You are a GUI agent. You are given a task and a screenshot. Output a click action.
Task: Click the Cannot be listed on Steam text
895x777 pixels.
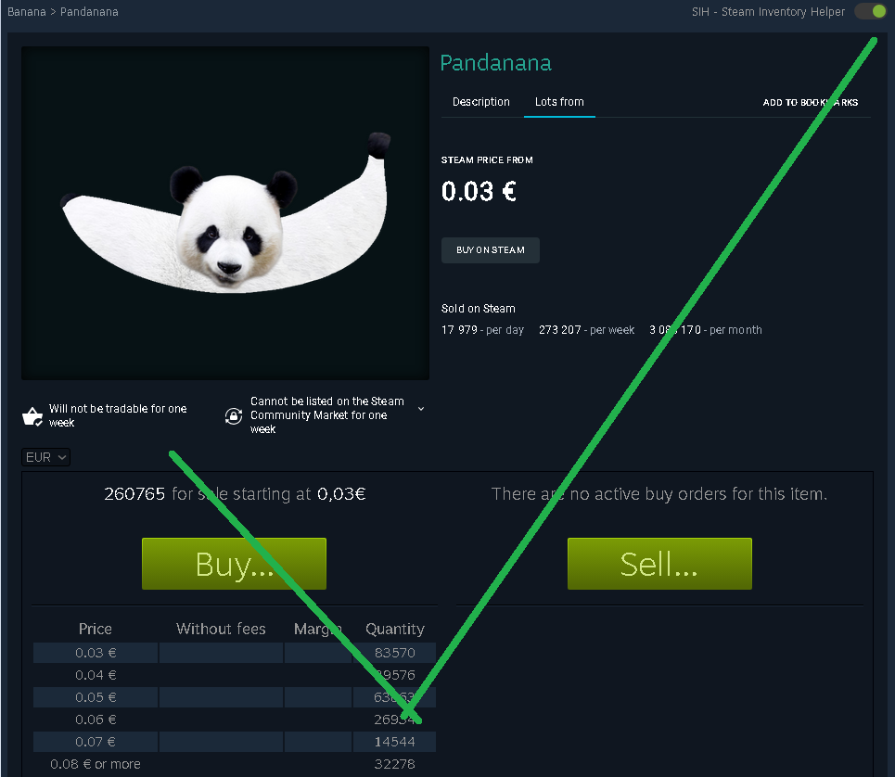click(x=327, y=415)
